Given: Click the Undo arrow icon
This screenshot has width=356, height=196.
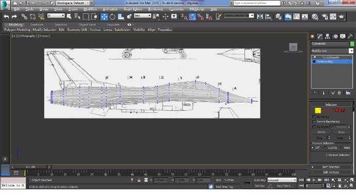Looking at the screenshot, I should point(6,16).
